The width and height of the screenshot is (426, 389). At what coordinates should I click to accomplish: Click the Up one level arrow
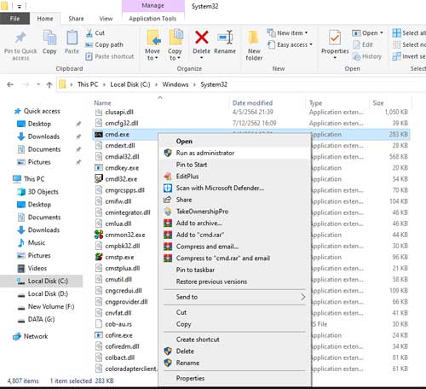point(49,84)
